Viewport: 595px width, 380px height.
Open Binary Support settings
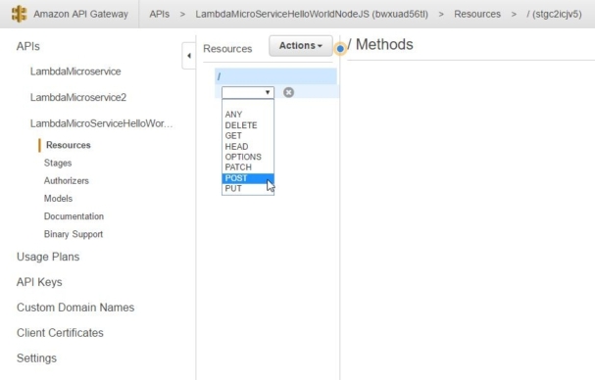(74, 234)
